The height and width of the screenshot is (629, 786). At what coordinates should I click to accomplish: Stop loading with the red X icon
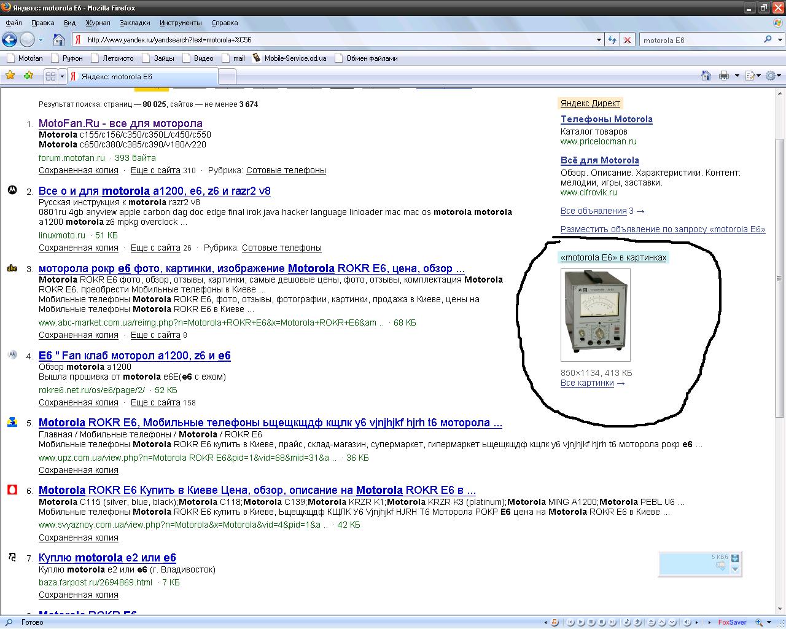point(627,40)
